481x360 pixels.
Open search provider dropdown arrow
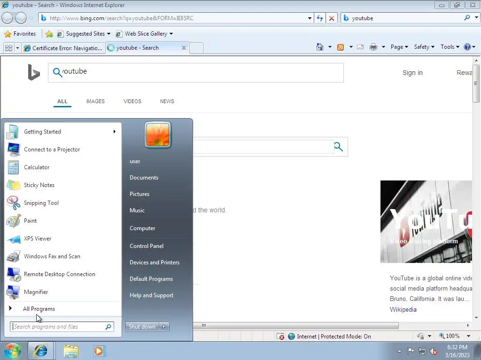tap(476, 18)
